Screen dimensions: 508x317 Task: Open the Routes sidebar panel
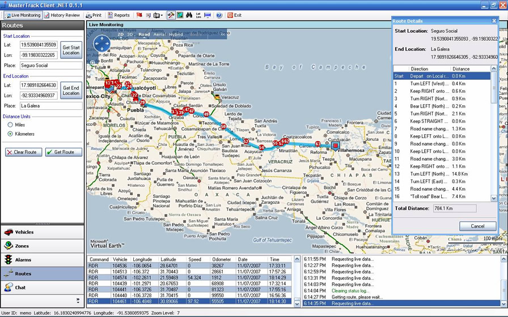point(43,273)
